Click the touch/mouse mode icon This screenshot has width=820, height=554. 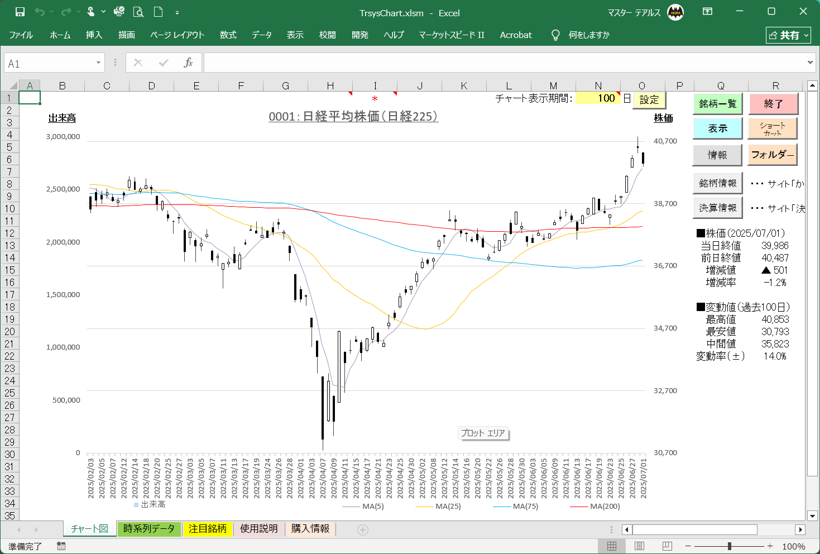click(x=90, y=12)
